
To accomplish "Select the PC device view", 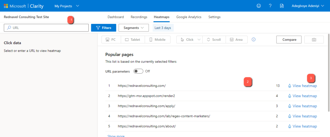I will [x=111, y=40].
